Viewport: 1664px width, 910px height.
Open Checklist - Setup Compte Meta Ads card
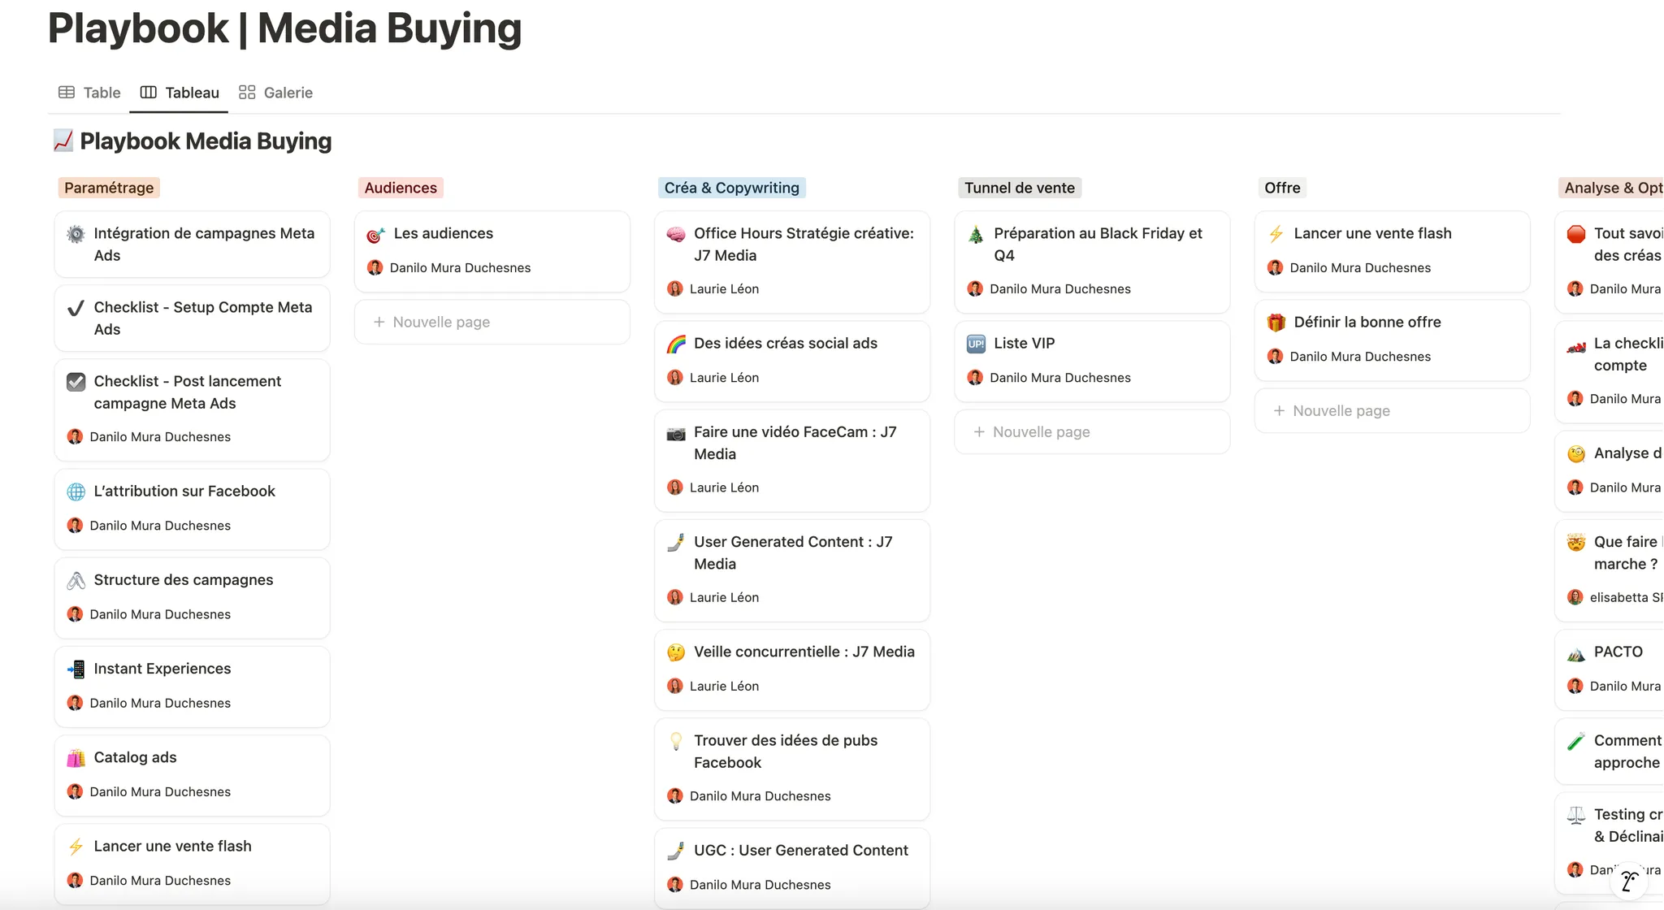(x=193, y=318)
